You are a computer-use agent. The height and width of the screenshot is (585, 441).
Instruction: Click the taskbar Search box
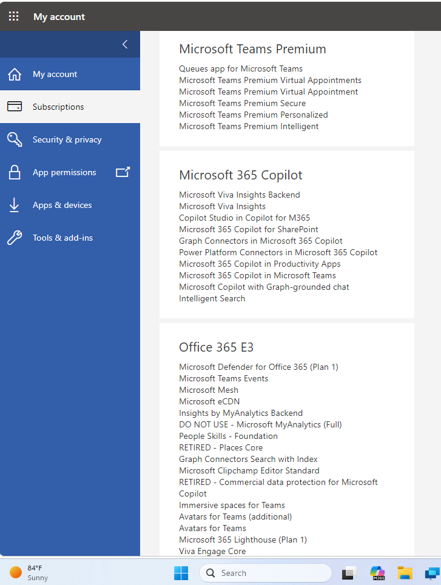click(x=266, y=573)
